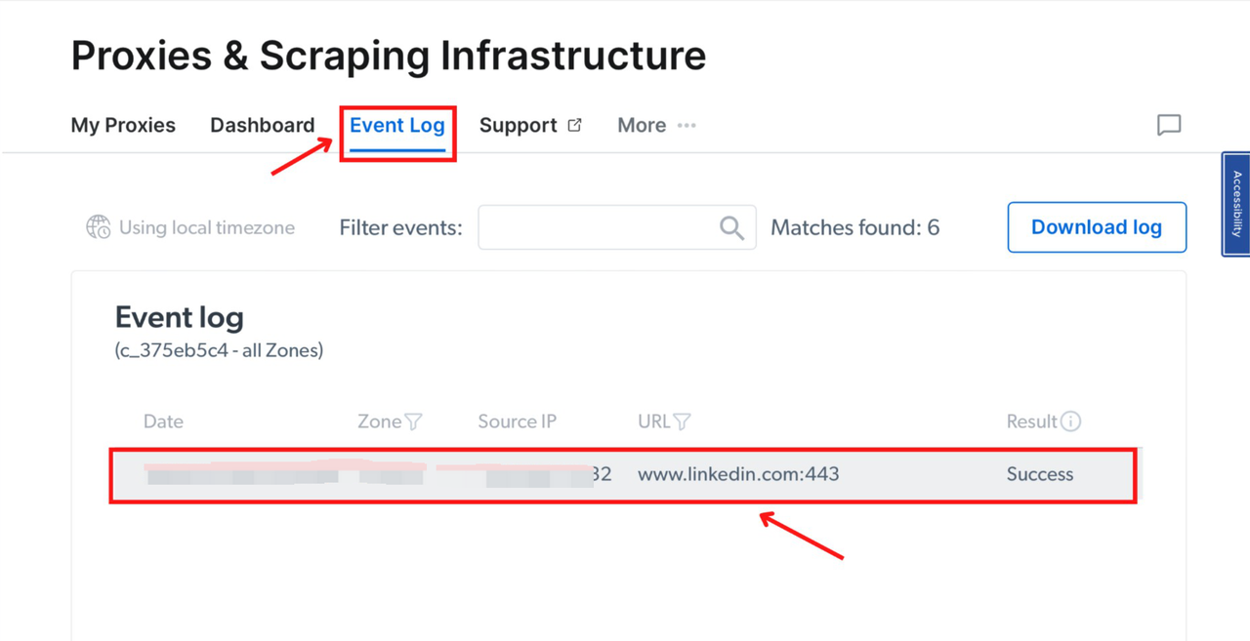Screen dimensions: 1250x641
Task: Open the Zone column filter funnel
Action: (x=414, y=421)
